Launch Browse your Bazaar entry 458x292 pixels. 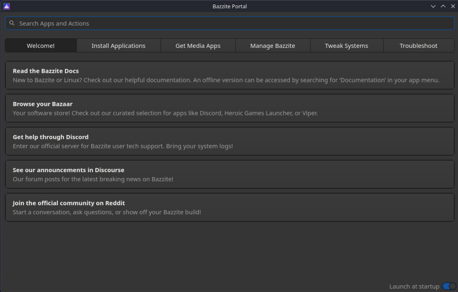(229, 108)
